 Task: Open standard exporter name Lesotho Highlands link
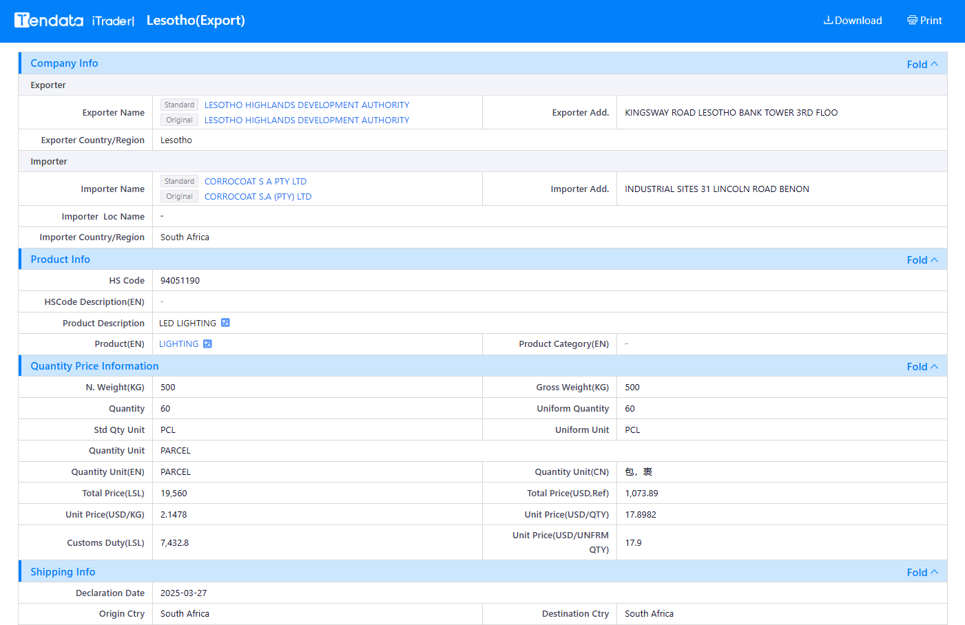click(307, 105)
